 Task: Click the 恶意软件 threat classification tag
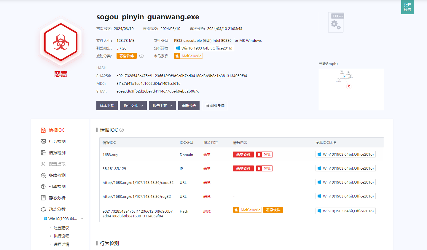pos(127,56)
